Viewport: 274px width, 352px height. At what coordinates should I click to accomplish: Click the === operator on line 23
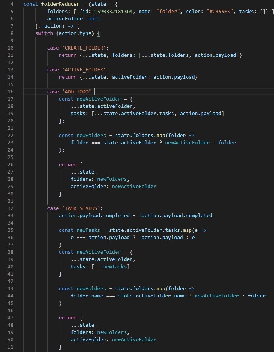point(96,142)
